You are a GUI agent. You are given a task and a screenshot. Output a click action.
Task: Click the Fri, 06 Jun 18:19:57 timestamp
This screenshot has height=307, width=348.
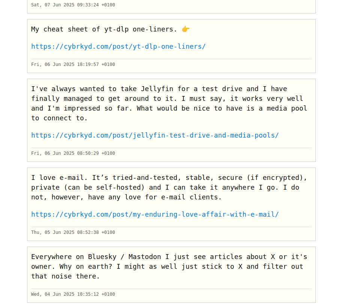click(x=73, y=64)
